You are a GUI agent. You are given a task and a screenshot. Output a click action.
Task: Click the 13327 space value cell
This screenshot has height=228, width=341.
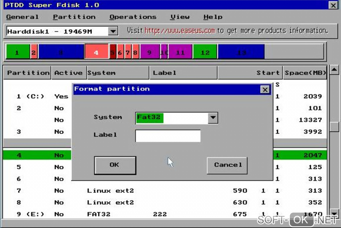point(310,120)
